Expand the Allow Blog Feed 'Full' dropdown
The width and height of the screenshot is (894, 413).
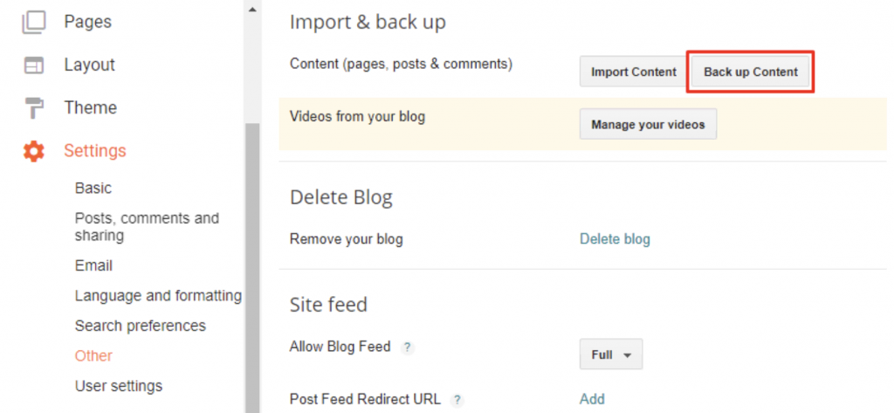[x=610, y=355]
